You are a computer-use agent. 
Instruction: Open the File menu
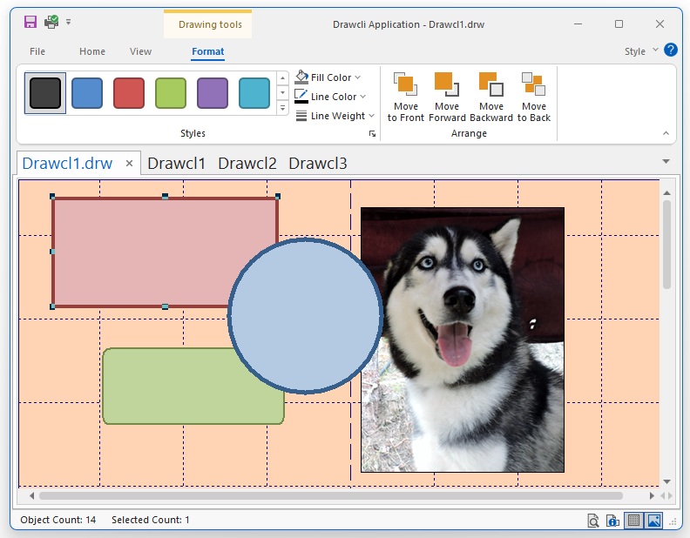[37, 51]
